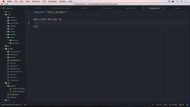190x107 pixels.
Task: Switch to the recipe.rb tab
Action: click(178, 8)
